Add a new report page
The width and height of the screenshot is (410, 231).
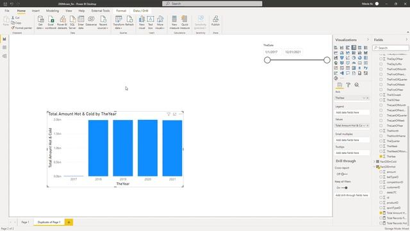pos(69,222)
